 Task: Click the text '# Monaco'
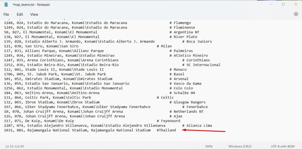178,69
